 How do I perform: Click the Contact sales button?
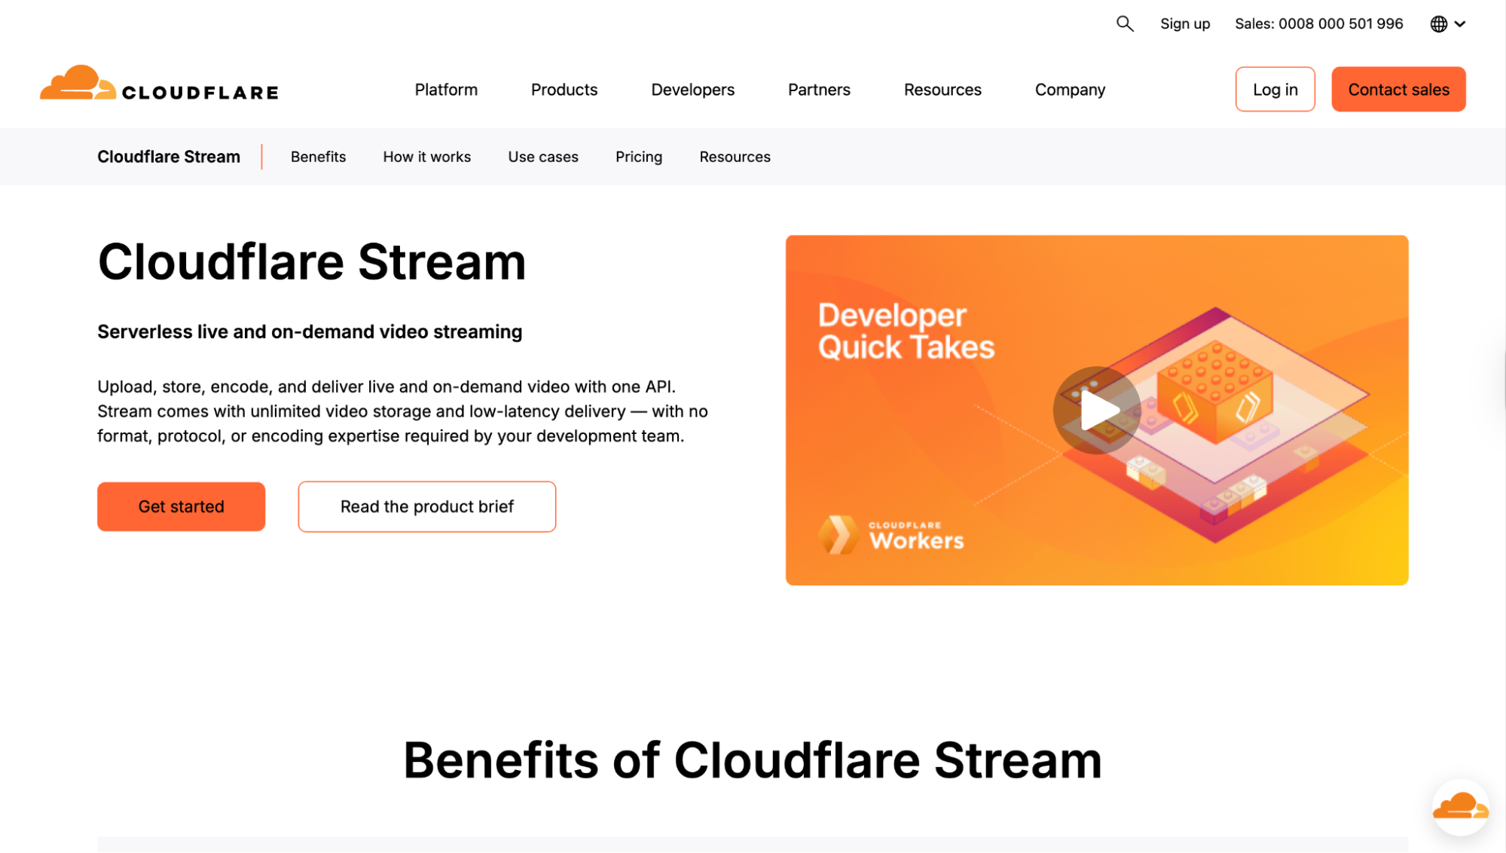[1398, 90]
